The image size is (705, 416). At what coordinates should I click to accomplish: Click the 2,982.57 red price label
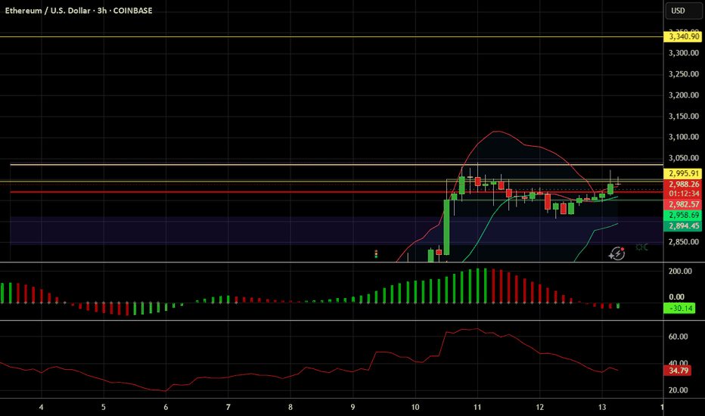(x=682, y=204)
